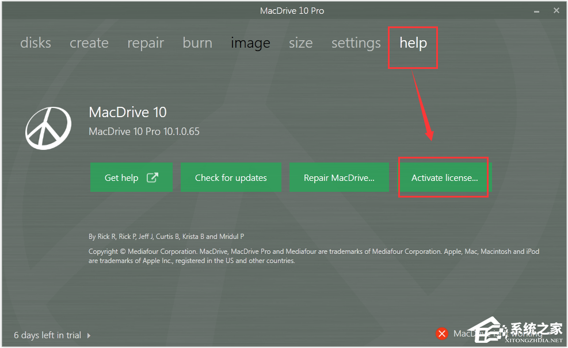Click the MacDrive 10 Pro title bar text

pos(292,11)
